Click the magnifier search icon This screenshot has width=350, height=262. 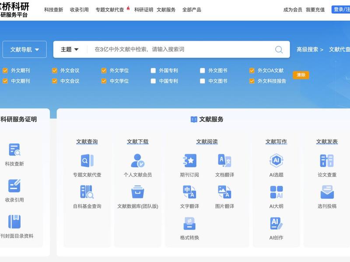tap(279, 49)
